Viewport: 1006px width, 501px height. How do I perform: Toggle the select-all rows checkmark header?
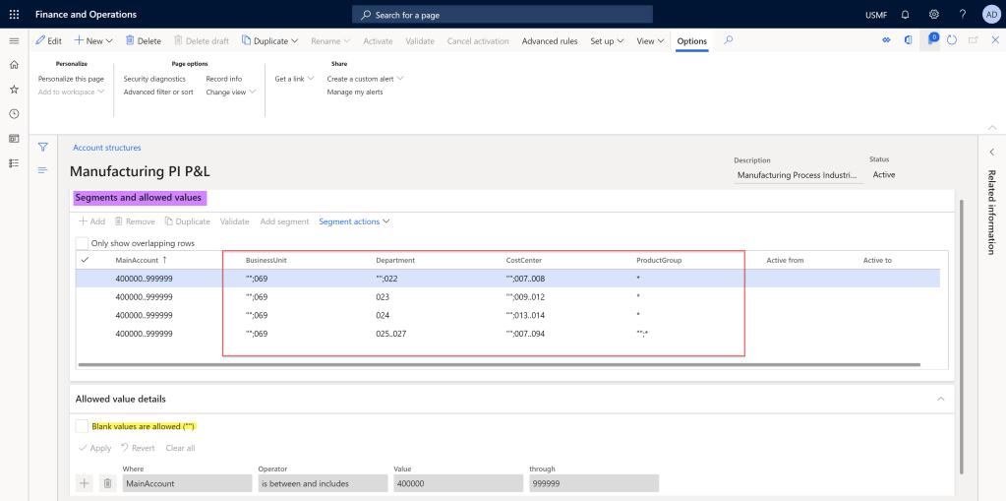click(85, 260)
